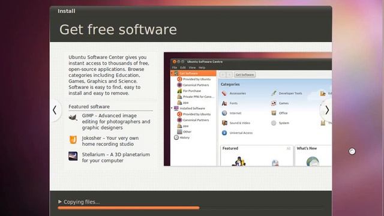Click the 'Ubuntu Software Centre' window title
384x216 pixels.
coord(205,62)
